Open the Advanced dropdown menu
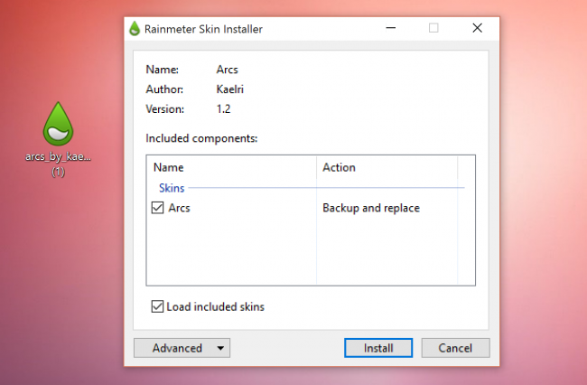Screen dimensions: 587x385 (x=182, y=348)
